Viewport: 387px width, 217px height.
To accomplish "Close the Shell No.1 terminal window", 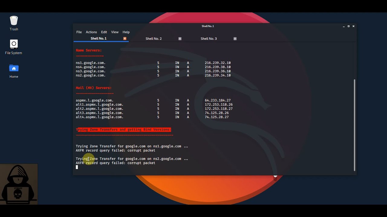I will 353,26.
